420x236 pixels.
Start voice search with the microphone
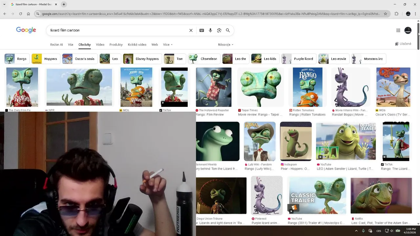coord(210,30)
